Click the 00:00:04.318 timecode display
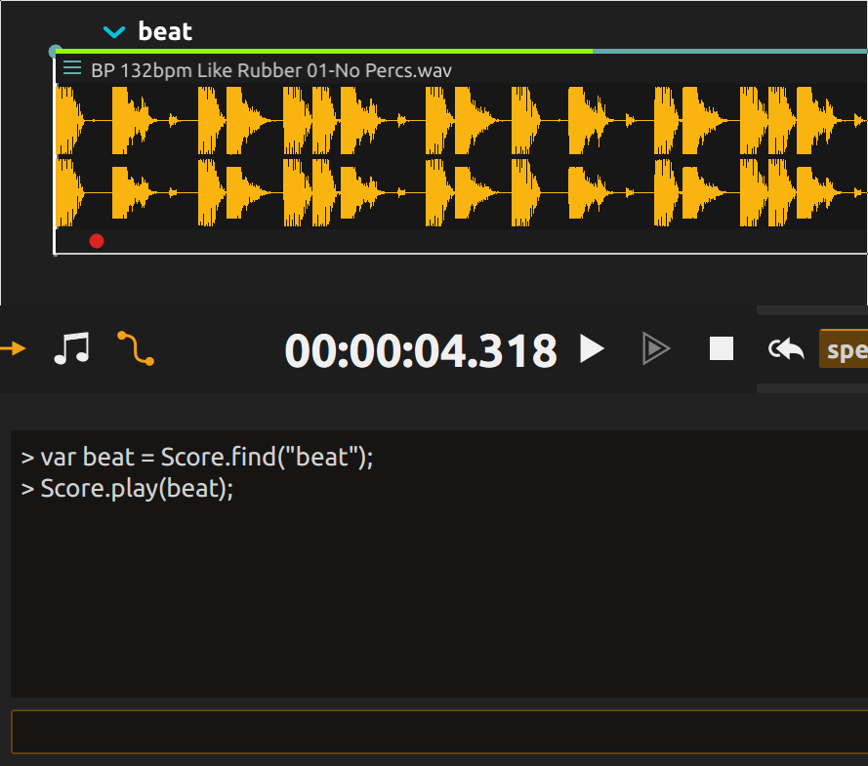Viewport: 868px width, 766px height. coord(420,350)
